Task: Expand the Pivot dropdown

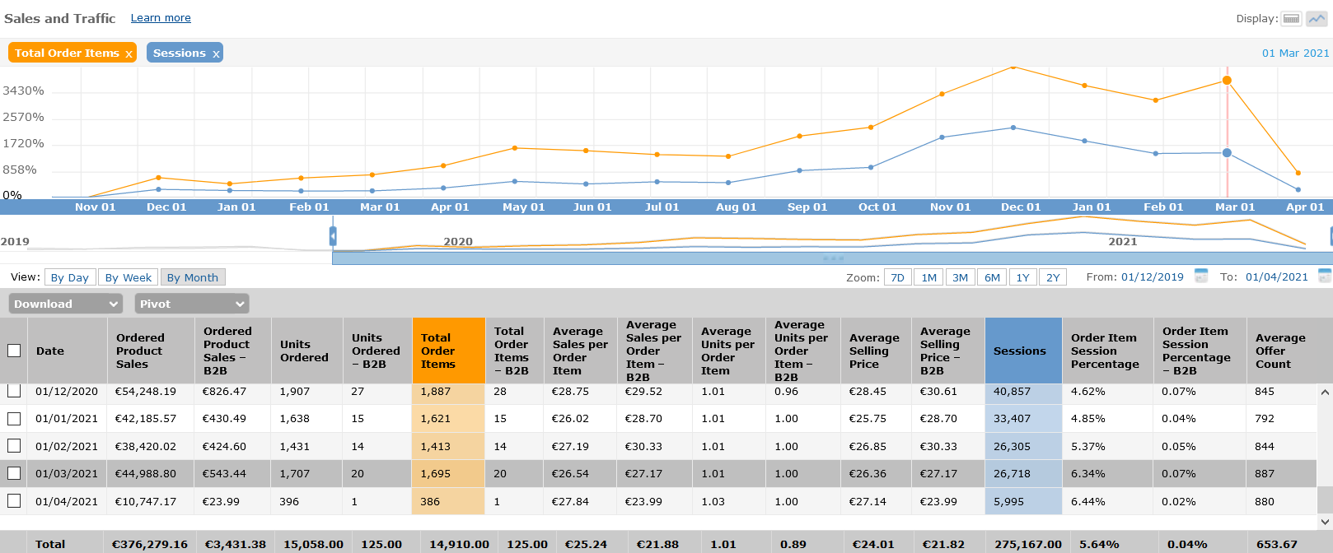Action: pyautogui.click(x=191, y=304)
